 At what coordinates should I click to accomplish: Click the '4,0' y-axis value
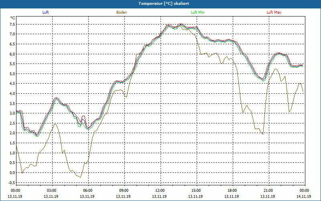12,94
